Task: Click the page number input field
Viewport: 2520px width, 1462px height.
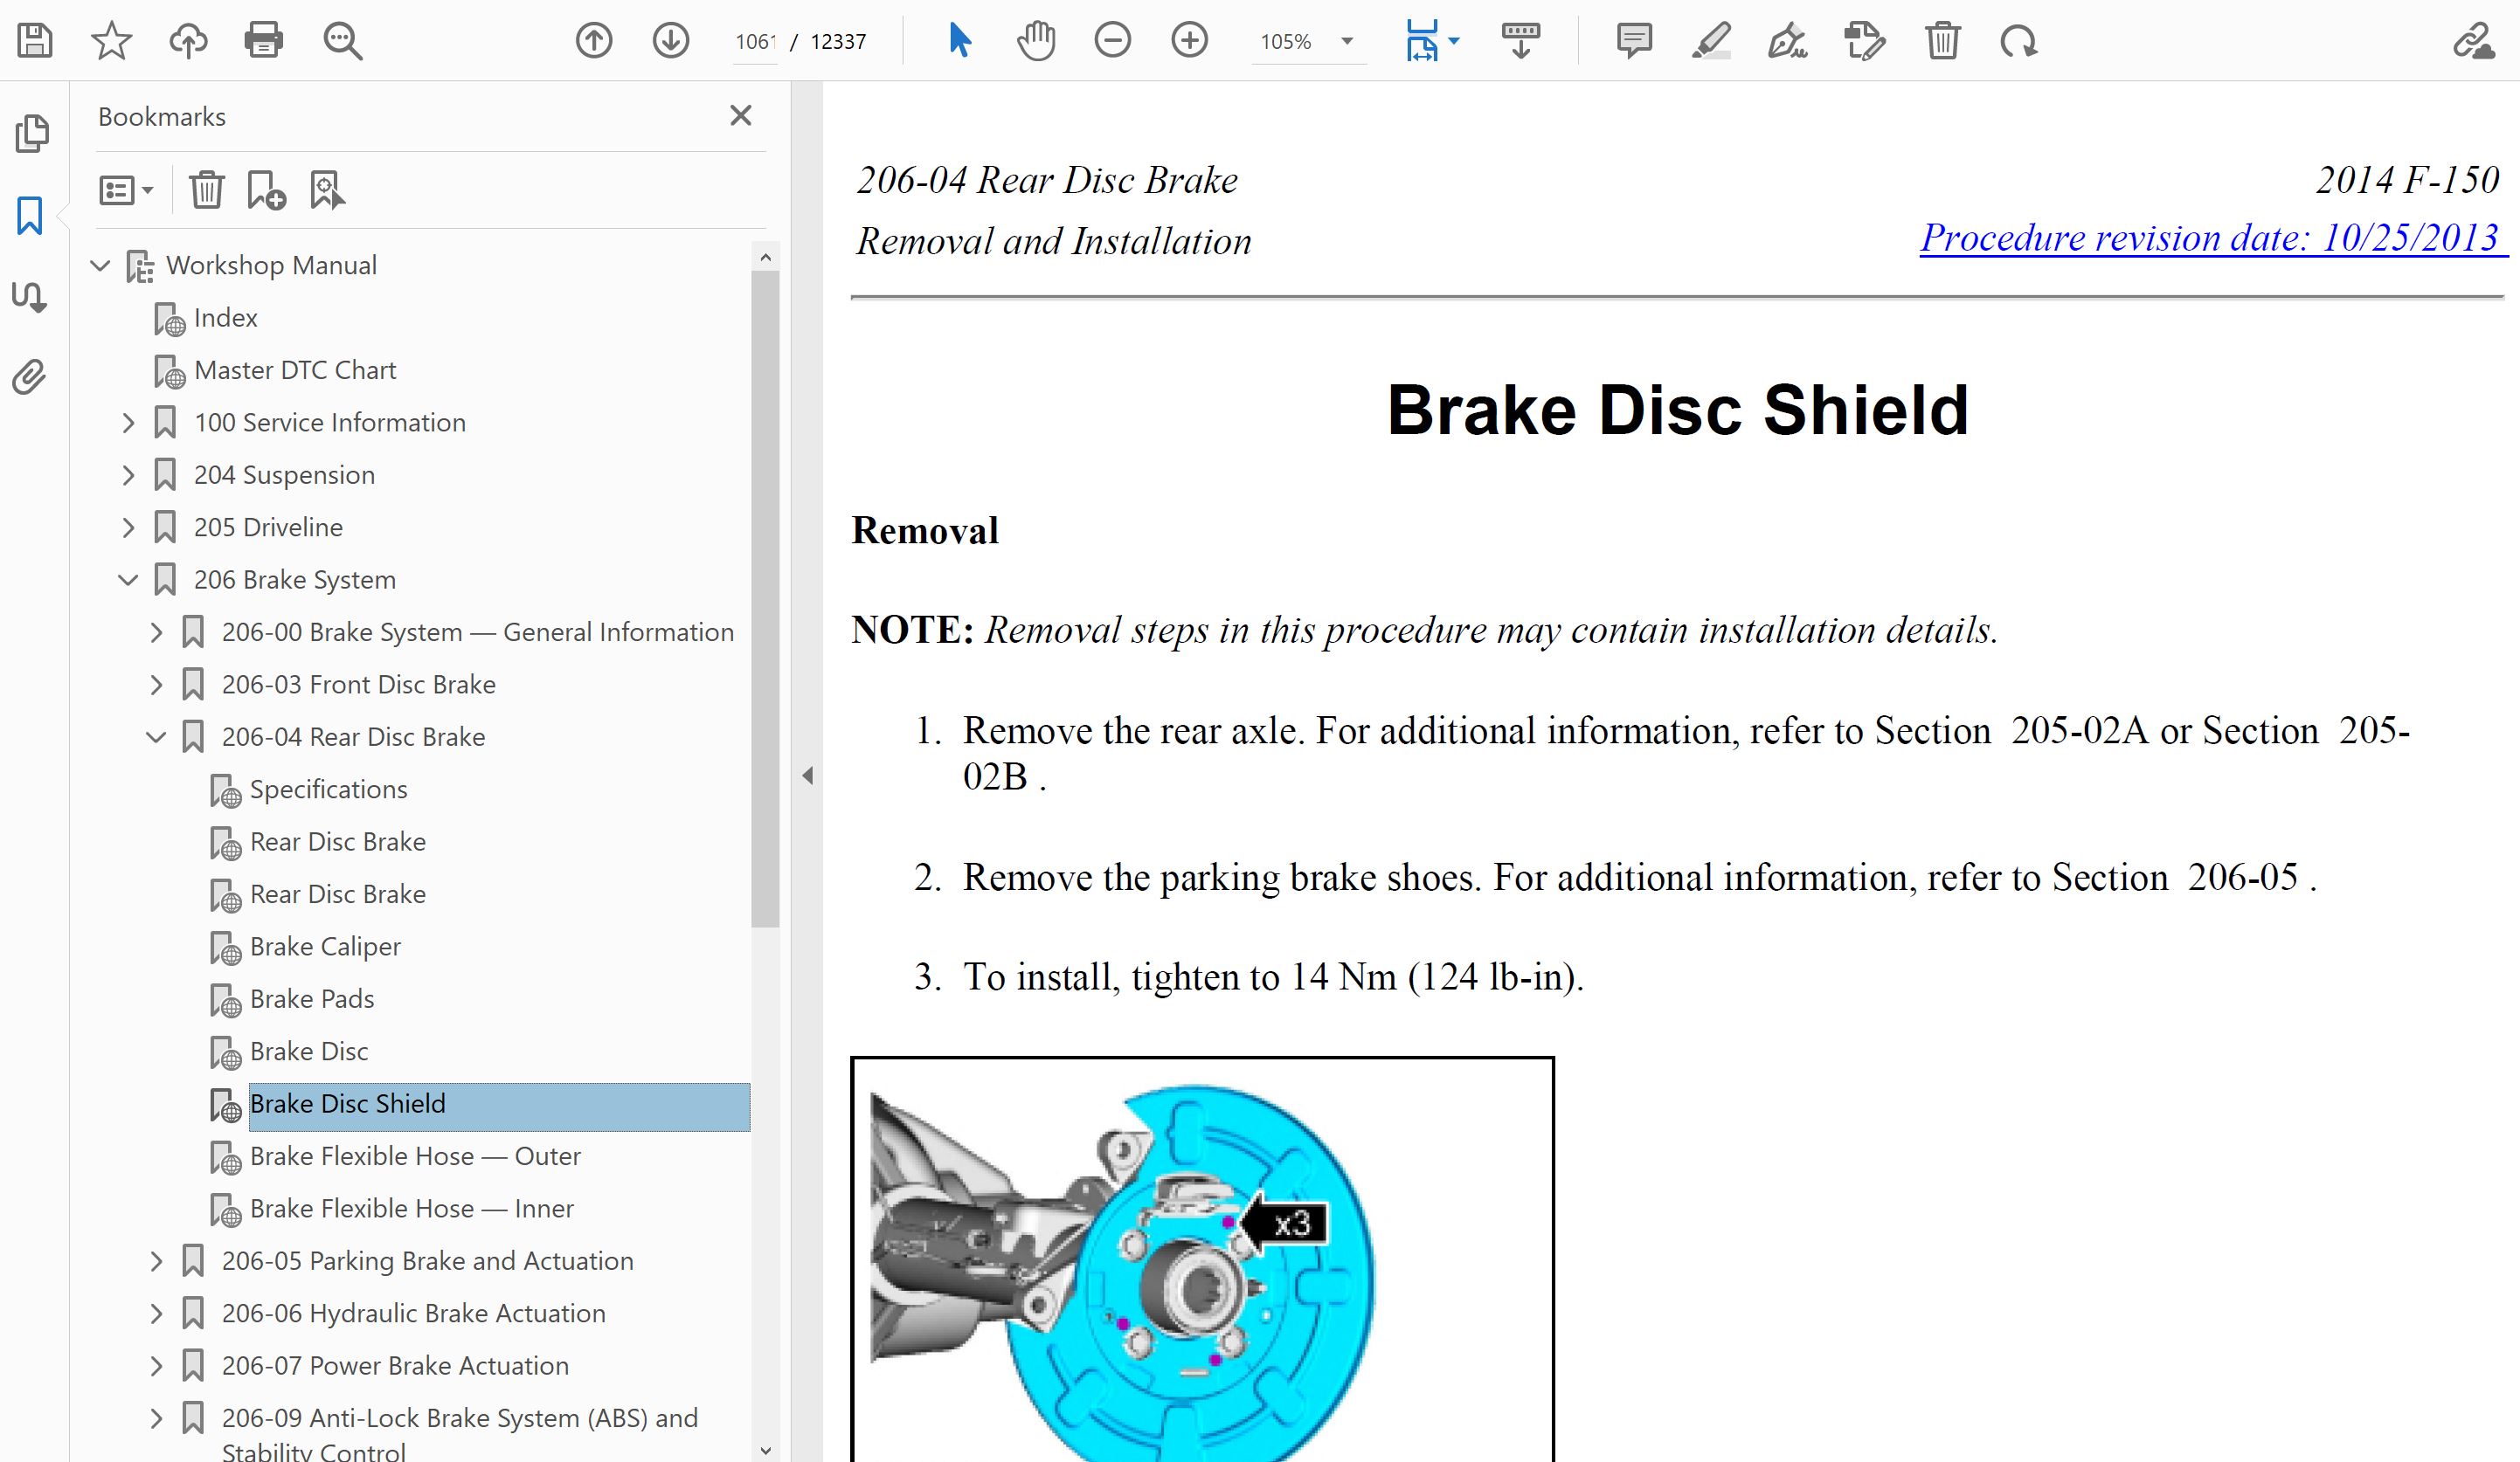Action: (x=755, y=42)
